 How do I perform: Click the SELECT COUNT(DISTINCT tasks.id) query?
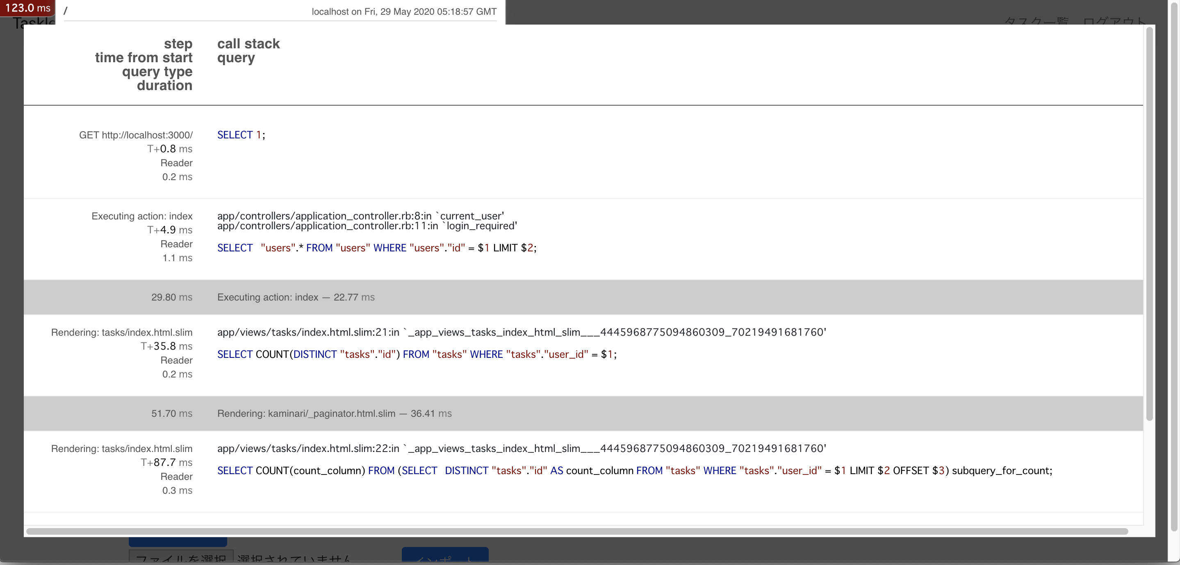pyautogui.click(x=417, y=355)
